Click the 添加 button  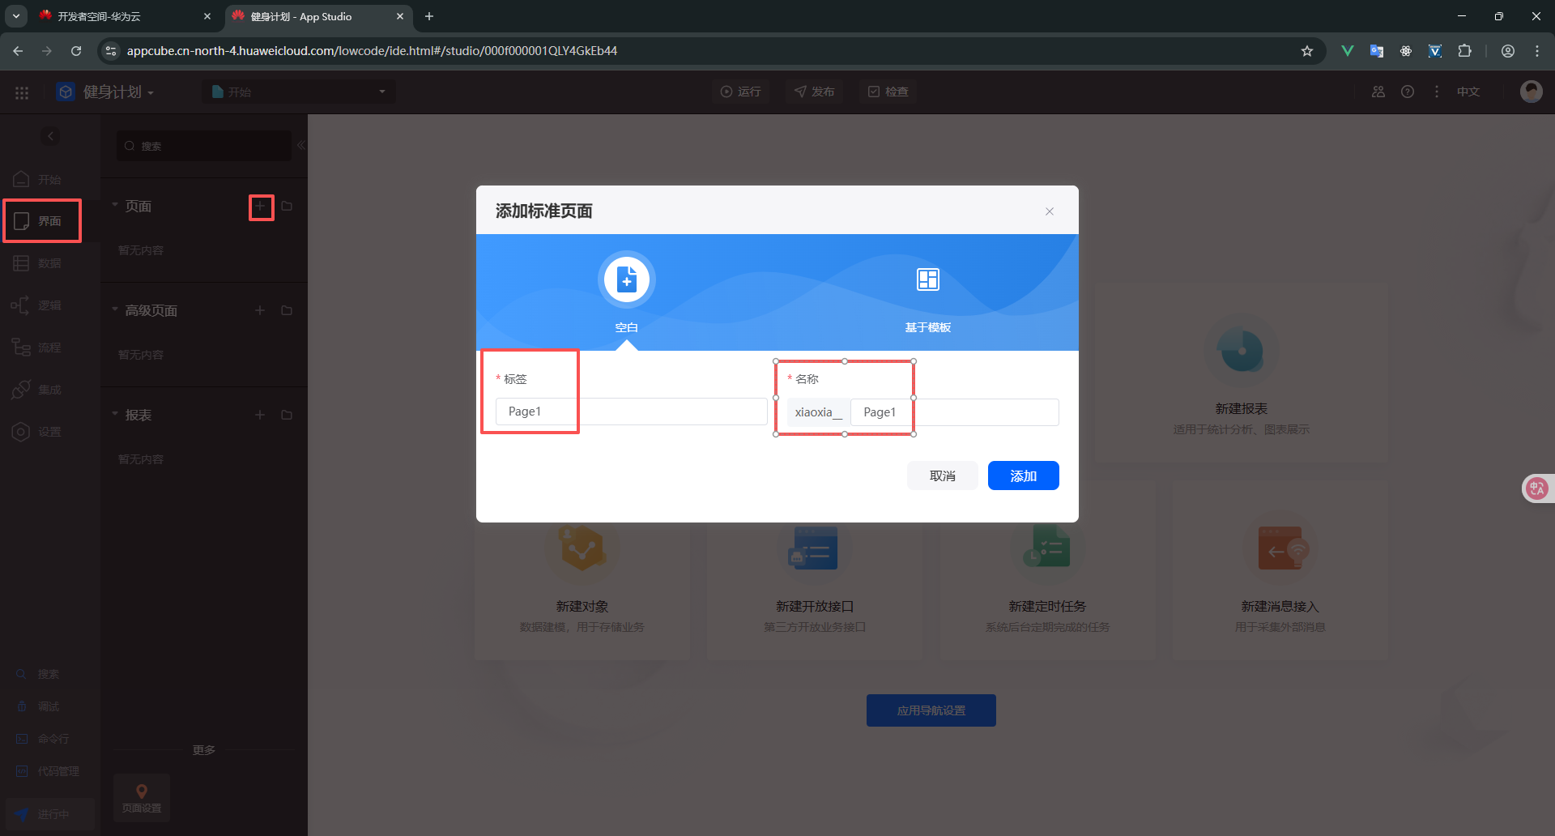pyautogui.click(x=1023, y=476)
